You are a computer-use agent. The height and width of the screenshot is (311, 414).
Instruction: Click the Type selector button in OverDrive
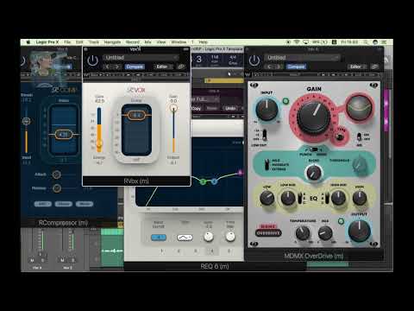(x=340, y=137)
